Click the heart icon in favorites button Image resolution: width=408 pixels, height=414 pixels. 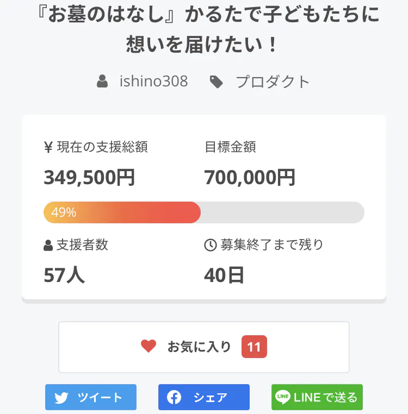click(x=149, y=346)
